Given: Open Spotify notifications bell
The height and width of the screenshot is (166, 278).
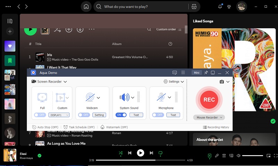Looking at the screenshot, I should tap(220, 7).
